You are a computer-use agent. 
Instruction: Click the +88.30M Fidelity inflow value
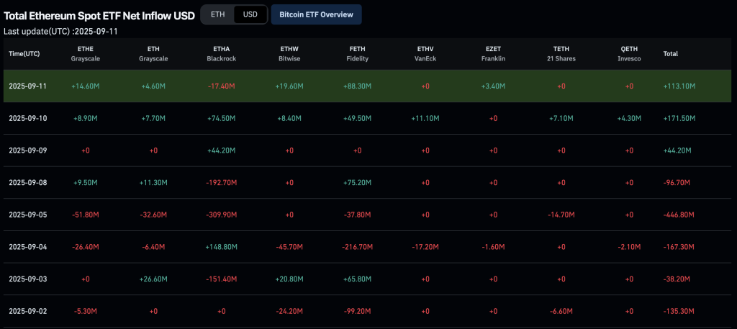[x=358, y=86]
